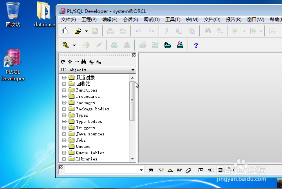Image resolution: width=282 pixels, height=189 pixels.
Task: Open the 调试(D) menu
Action: (152, 20)
